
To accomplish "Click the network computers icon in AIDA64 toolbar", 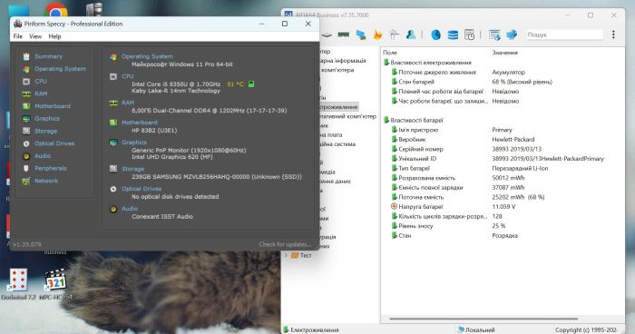I will pyautogui.click(x=361, y=34).
